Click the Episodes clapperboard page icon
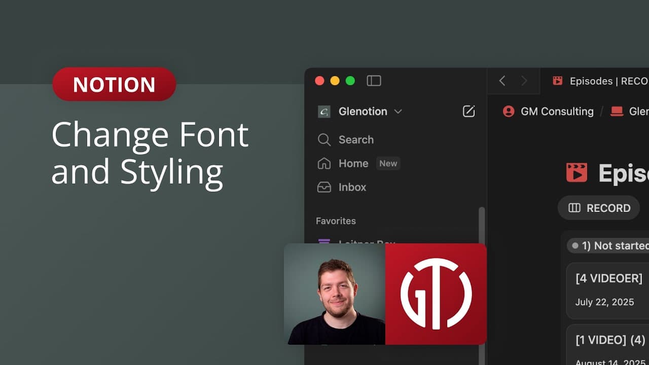The width and height of the screenshot is (649, 365). (578, 172)
